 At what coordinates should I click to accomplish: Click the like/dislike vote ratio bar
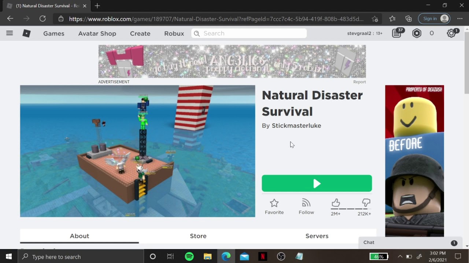pyautogui.click(x=351, y=209)
